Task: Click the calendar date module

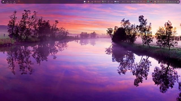Action: (x=162, y=2)
